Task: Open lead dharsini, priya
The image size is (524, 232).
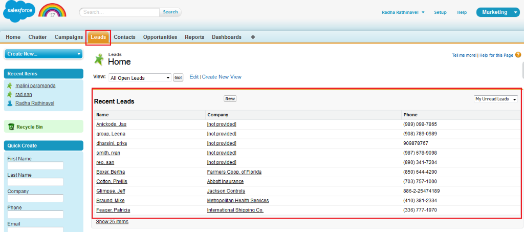Action: (x=112, y=143)
